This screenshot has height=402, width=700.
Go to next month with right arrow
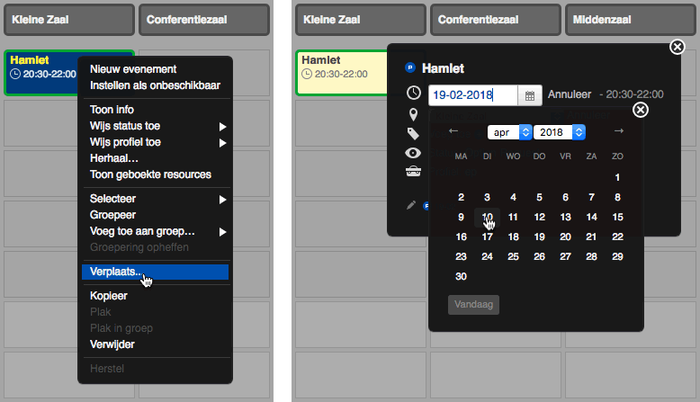click(x=618, y=131)
